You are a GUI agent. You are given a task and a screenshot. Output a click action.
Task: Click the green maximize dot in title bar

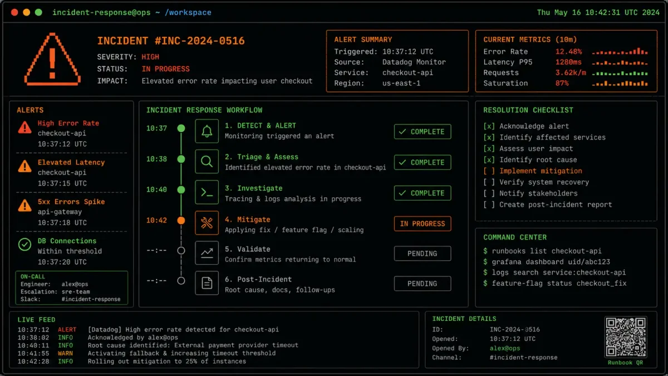coord(38,12)
